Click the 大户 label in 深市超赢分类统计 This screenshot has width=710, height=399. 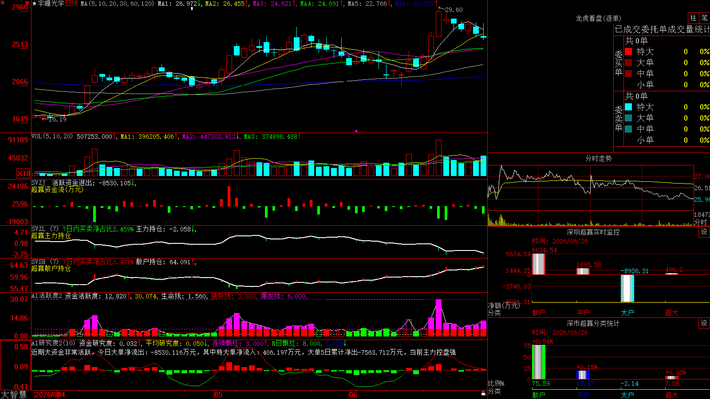tap(627, 395)
